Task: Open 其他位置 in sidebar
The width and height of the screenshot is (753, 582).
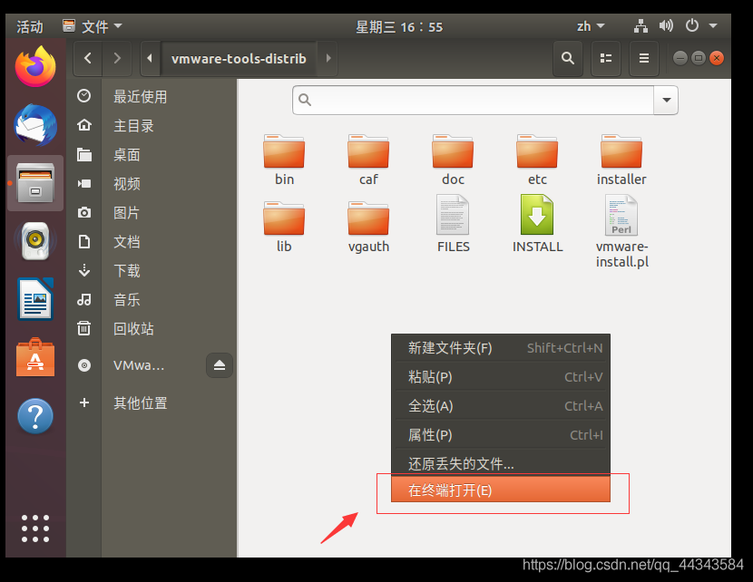Action: tap(152, 403)
